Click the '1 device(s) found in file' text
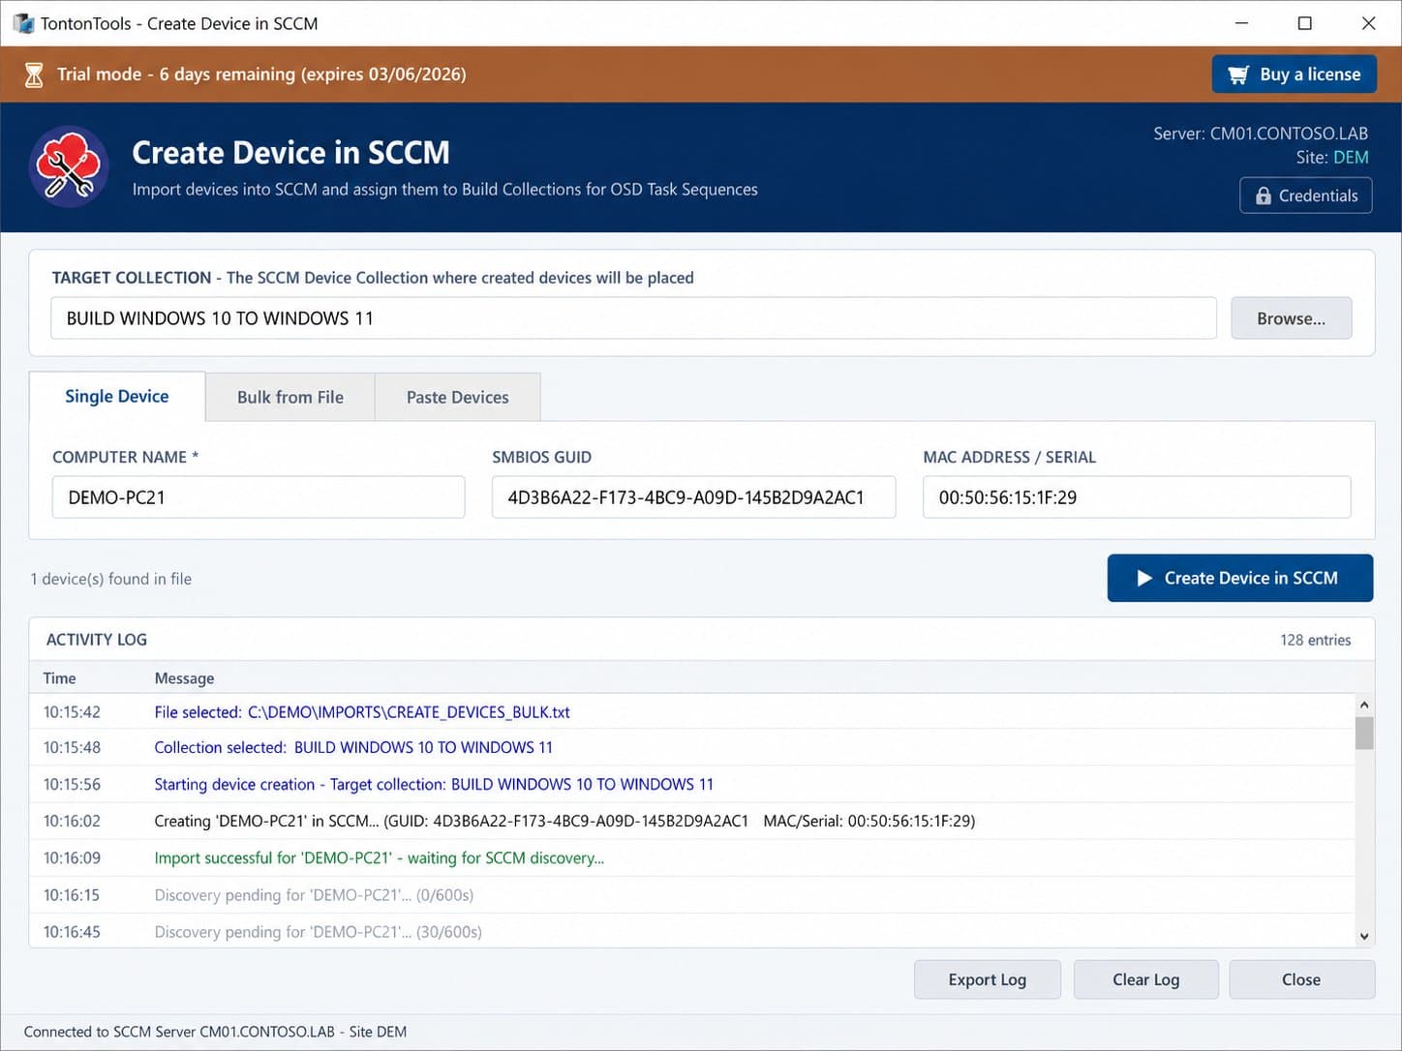The image size is (1402, 1051). click(x=110, y=579)
